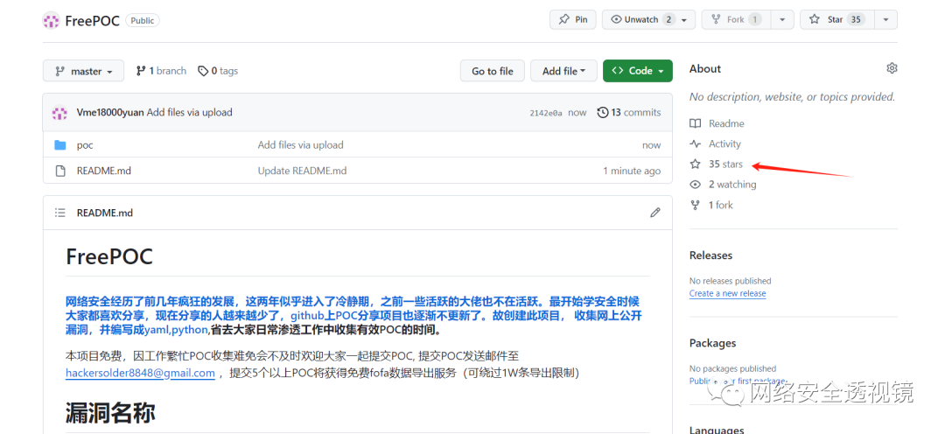Click the Go to file button
This screenshot has width=945, height=434.
coord(493,71)
